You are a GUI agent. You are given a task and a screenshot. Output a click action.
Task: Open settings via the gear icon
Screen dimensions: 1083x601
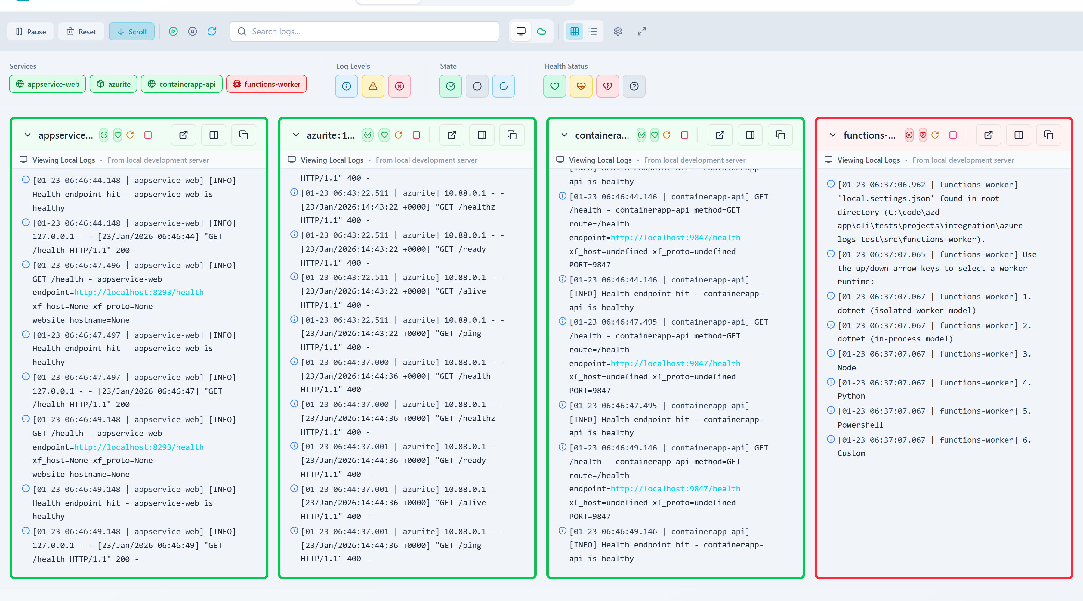pos(618,31)
